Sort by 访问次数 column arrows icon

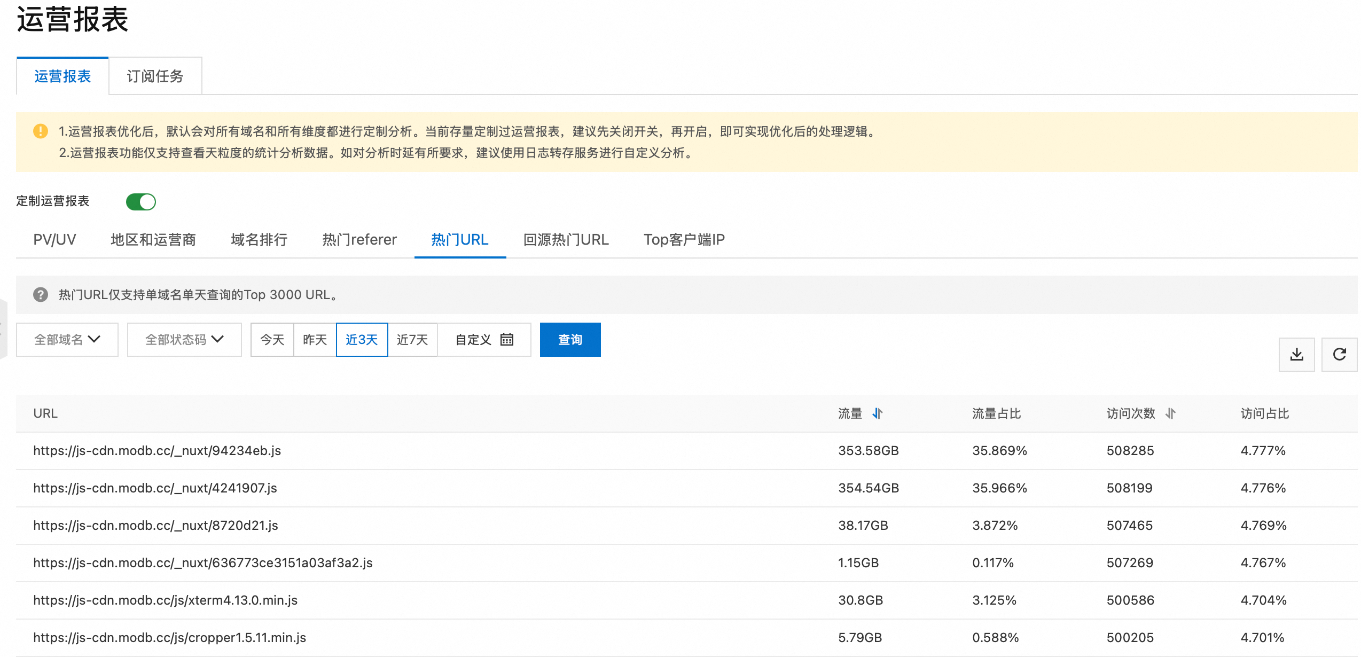coord(1170,413)
